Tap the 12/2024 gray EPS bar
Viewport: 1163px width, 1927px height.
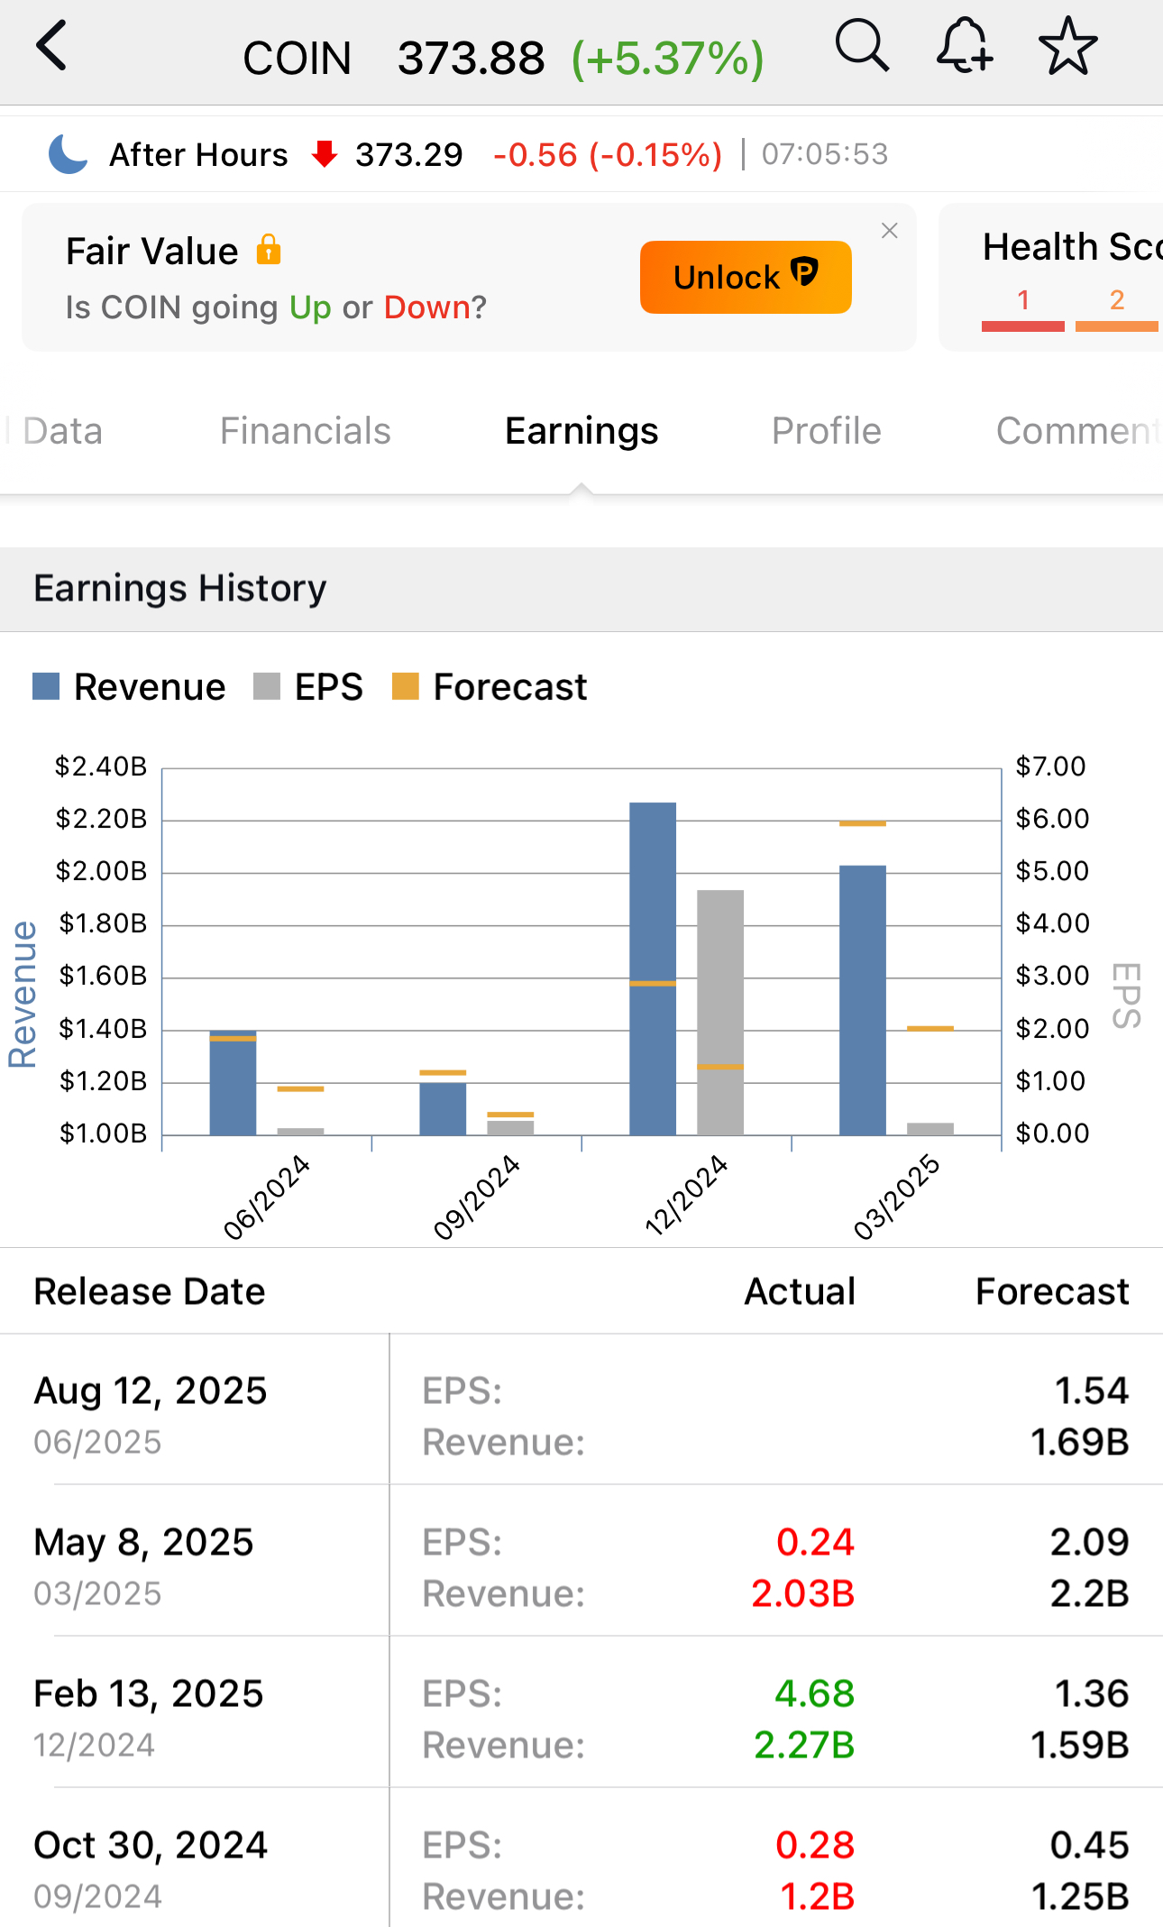point(720,1013)
